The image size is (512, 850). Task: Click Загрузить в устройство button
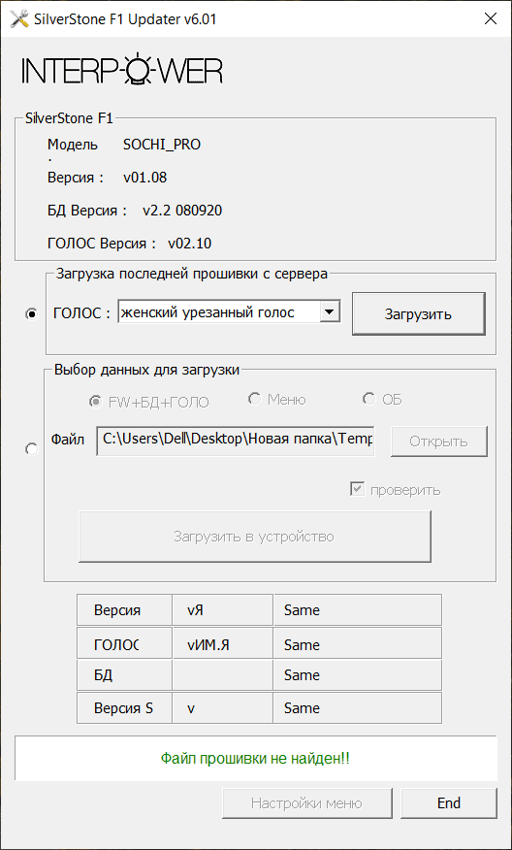click(255, 537)
